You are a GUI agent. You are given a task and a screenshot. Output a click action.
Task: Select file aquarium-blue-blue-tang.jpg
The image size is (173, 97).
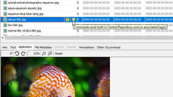pos(25,14)
